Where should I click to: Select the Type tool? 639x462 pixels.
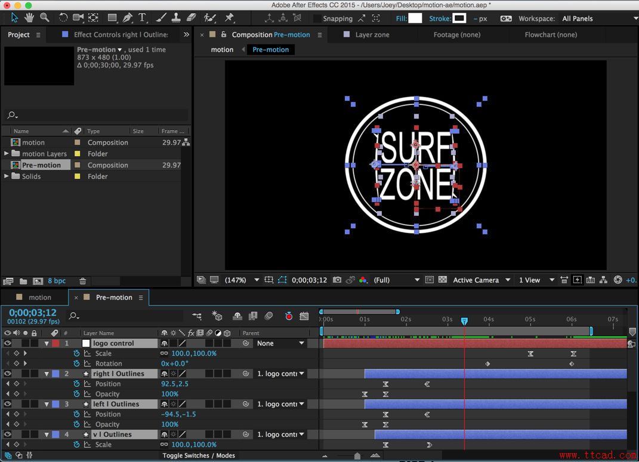[142, 18]
